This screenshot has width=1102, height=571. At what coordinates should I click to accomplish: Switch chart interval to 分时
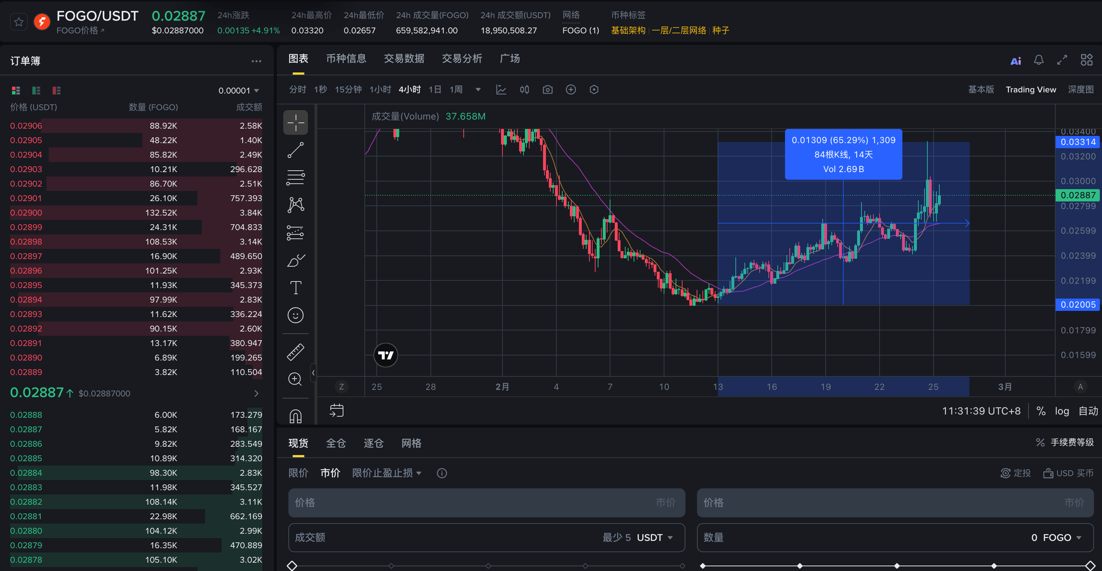(297, 90)
